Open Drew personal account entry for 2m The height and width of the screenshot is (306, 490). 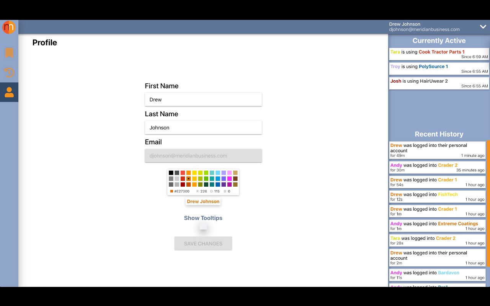click(437, 258)
